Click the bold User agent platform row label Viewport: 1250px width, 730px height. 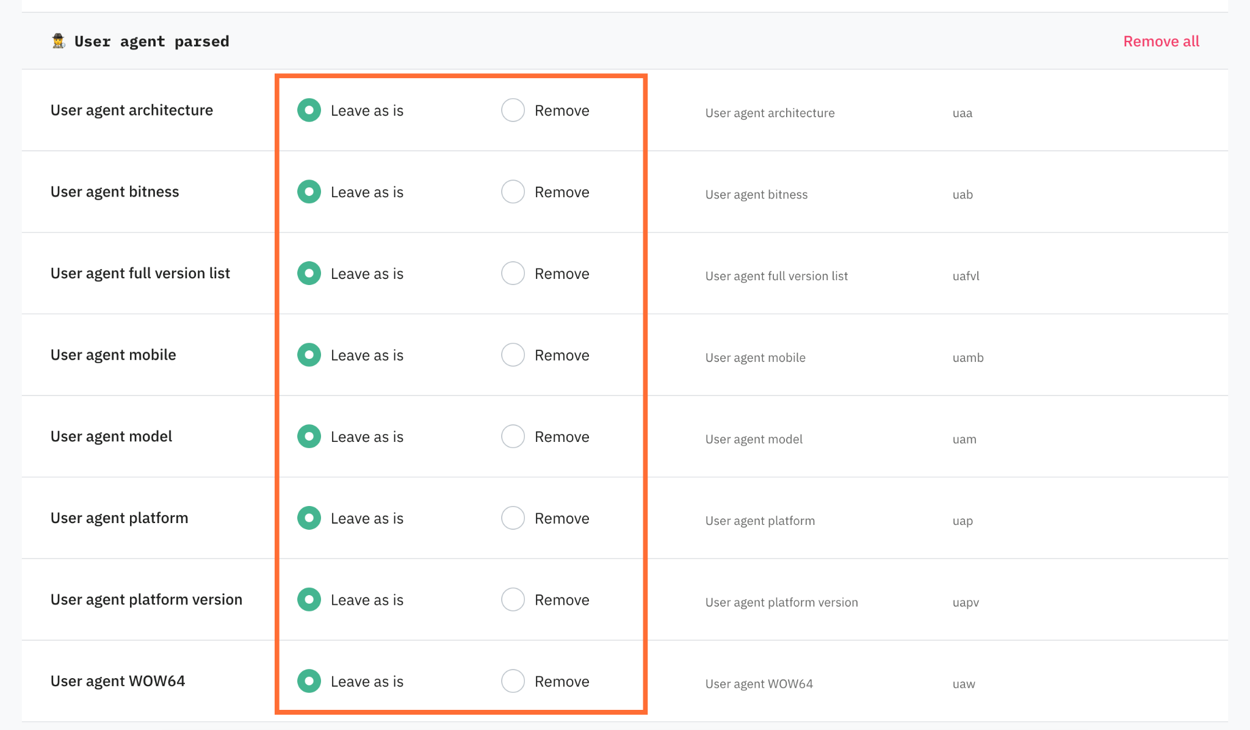tap(120, 518)
